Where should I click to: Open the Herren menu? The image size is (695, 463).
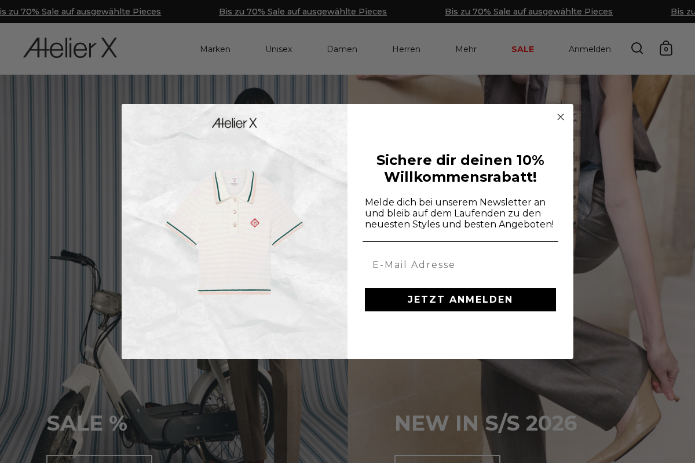406,49
